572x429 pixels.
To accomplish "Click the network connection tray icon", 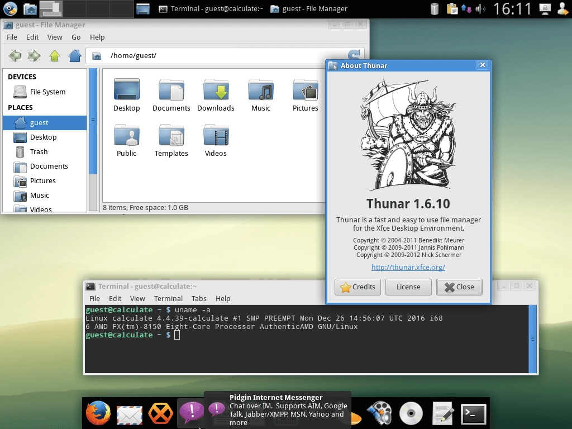I will (466, 9).
